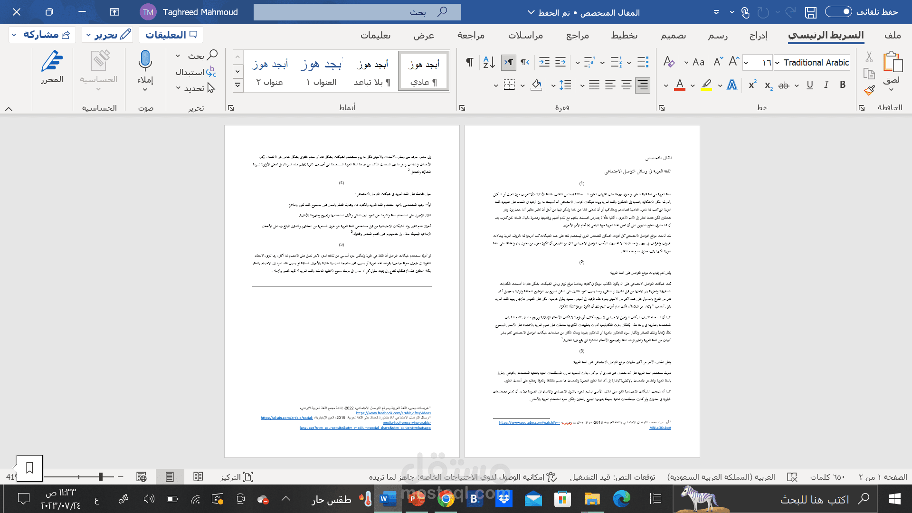Open the Editor (المحرر) pen icon
912x513 pixels.
coord(52,62)
